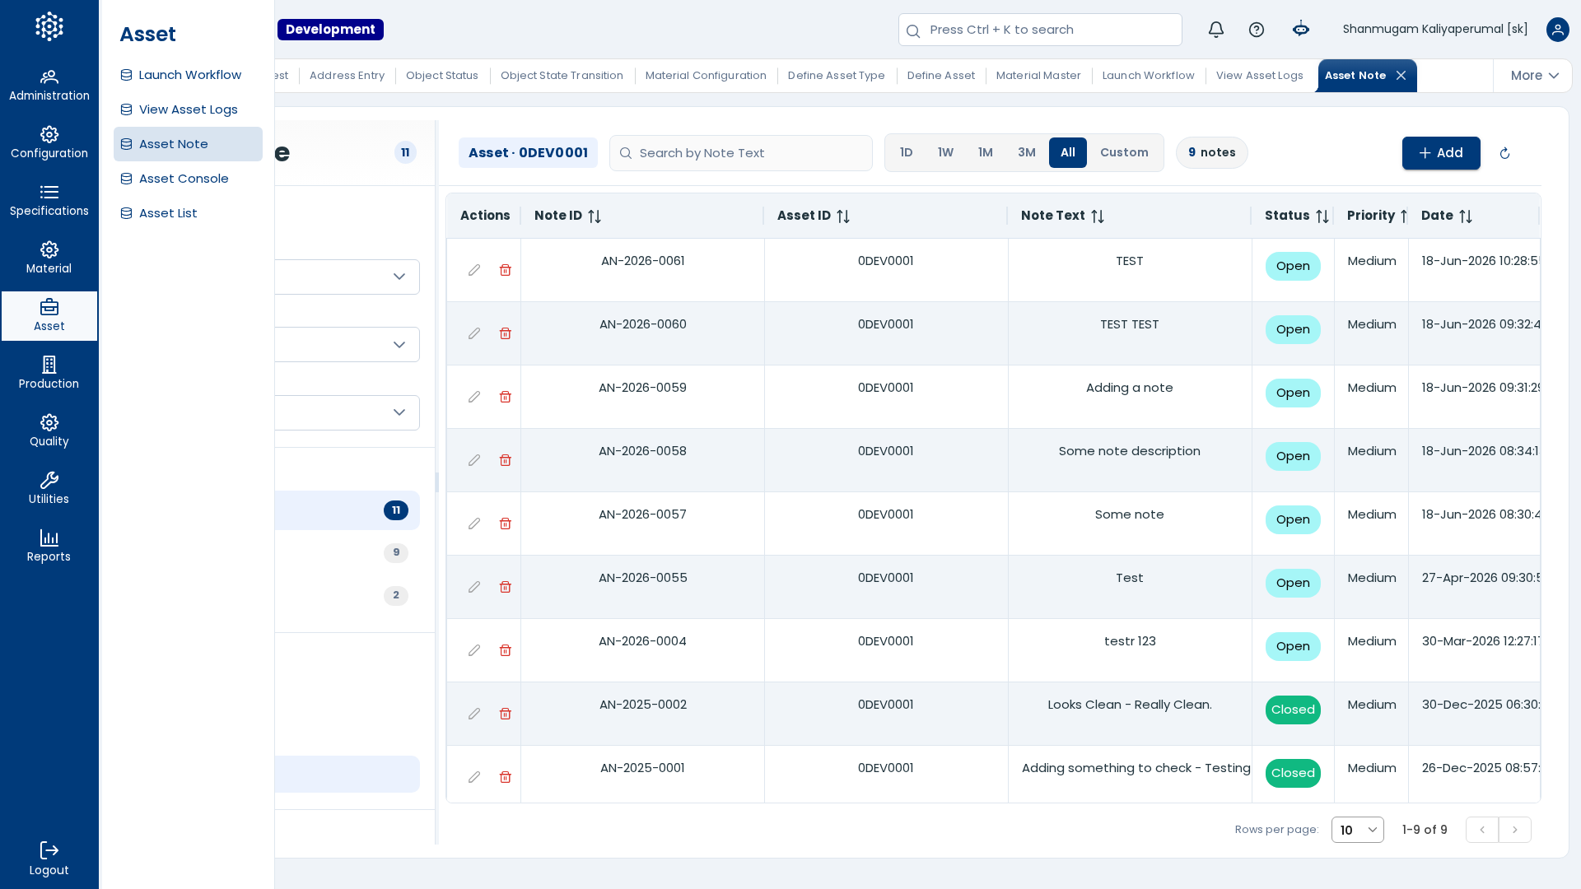This screenshot has width=1581, height=889.
Task: Open Asset Console in Asset menu
Action: pyautogui.click(x=188, y=179)
